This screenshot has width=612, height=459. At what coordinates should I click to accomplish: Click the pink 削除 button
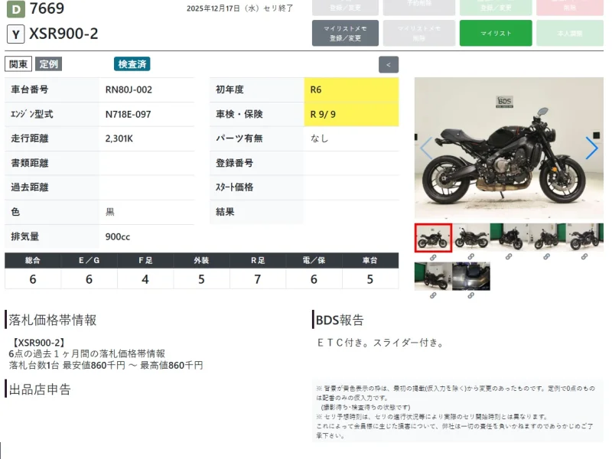[570, 8]
